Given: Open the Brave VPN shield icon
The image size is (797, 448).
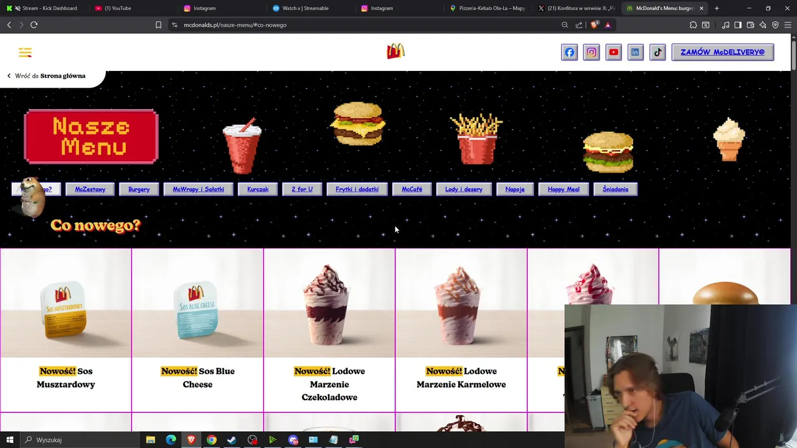Looking at the screenshot, I should (x=775, y=25).
